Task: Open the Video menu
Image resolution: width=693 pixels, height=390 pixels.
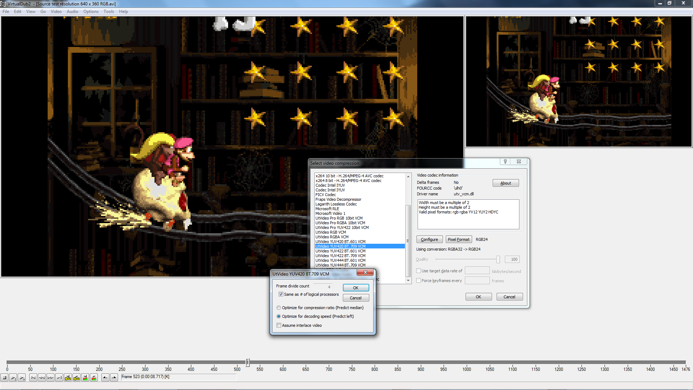Action: [x=56, y=12]
